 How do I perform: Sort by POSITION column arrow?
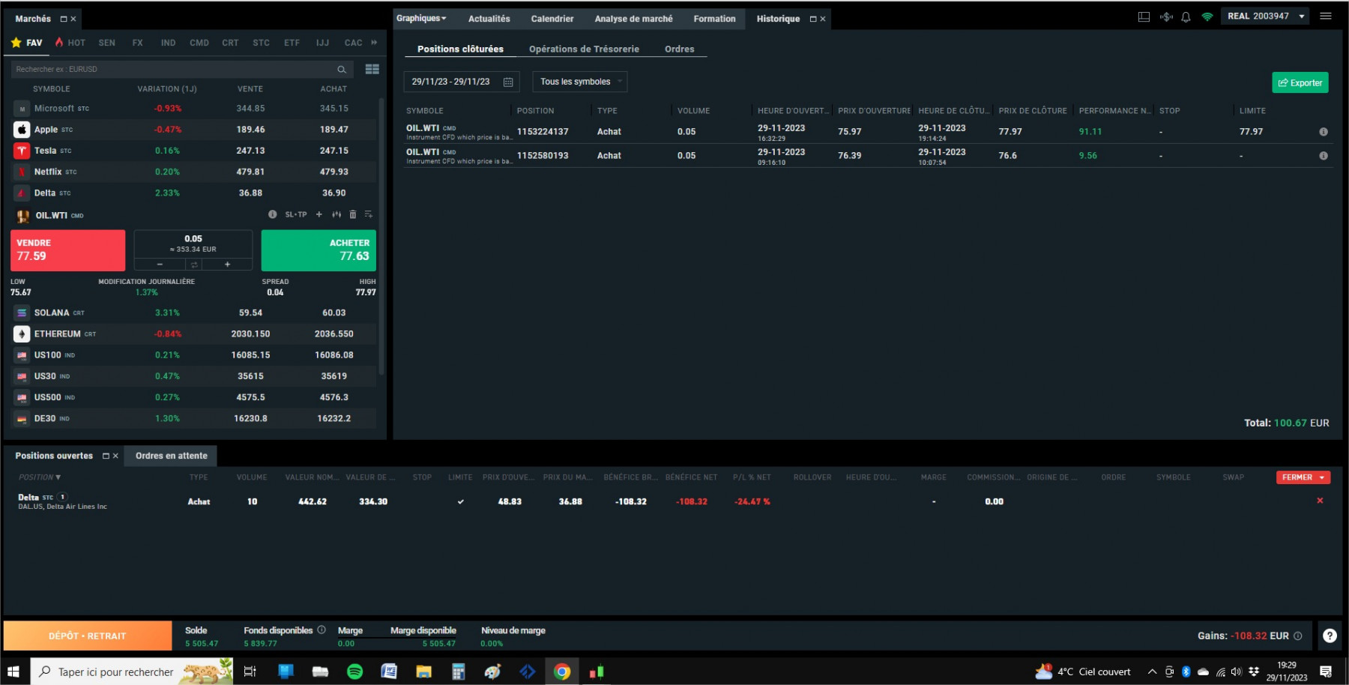58,477
